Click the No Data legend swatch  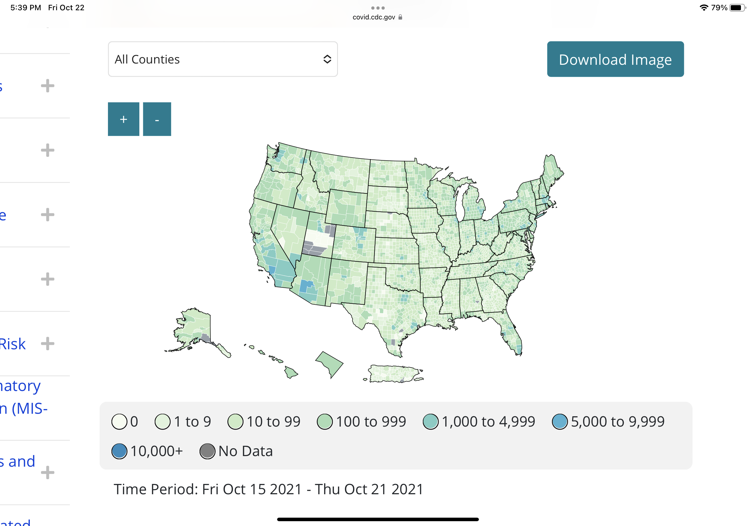click(207, 451)
